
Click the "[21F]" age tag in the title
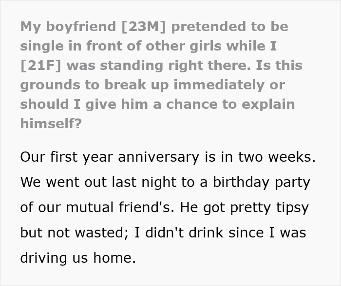[x=43, y=65]
